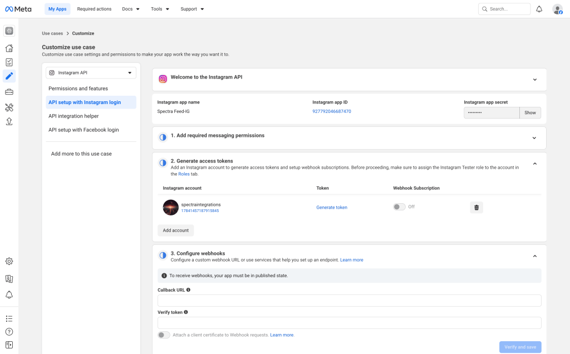Open Required actions in top menu
Viewport: 570px width, 354px height.
coord(94,9)
